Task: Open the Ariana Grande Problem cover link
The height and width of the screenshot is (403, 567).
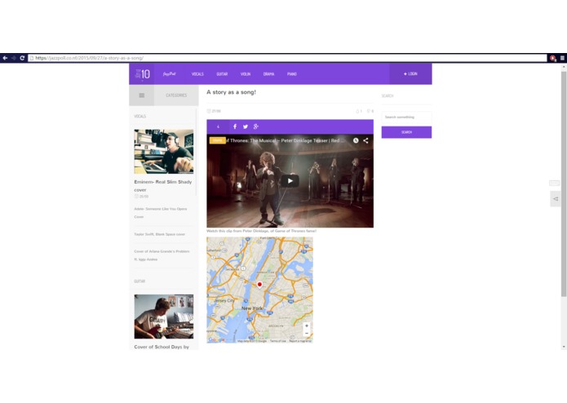Action: click(x=162, y=255)
